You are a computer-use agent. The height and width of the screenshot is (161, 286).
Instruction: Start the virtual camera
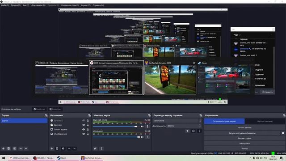click(x=242, y=133)
